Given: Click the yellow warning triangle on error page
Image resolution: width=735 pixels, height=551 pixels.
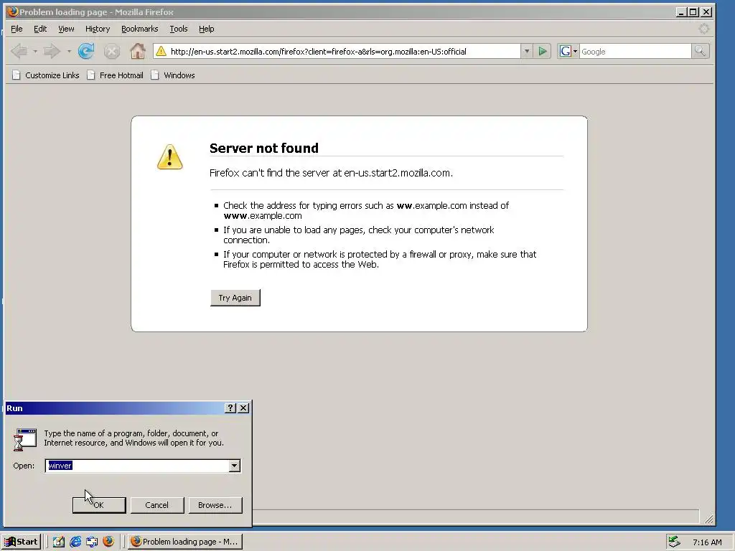Looking at the screenshot, I should (169, 157).
